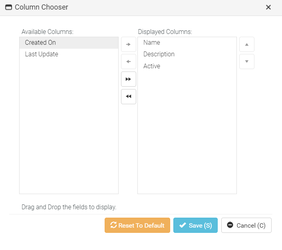Move all columns to Displayed with double-right arrow
The width and height of the screenshot is (282, 250).
[x=128, y=79]
